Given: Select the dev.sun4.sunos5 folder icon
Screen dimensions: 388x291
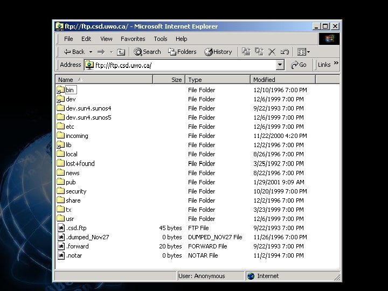Looking at the screenshot, I should pyautogui.click(x=60, y=117).
